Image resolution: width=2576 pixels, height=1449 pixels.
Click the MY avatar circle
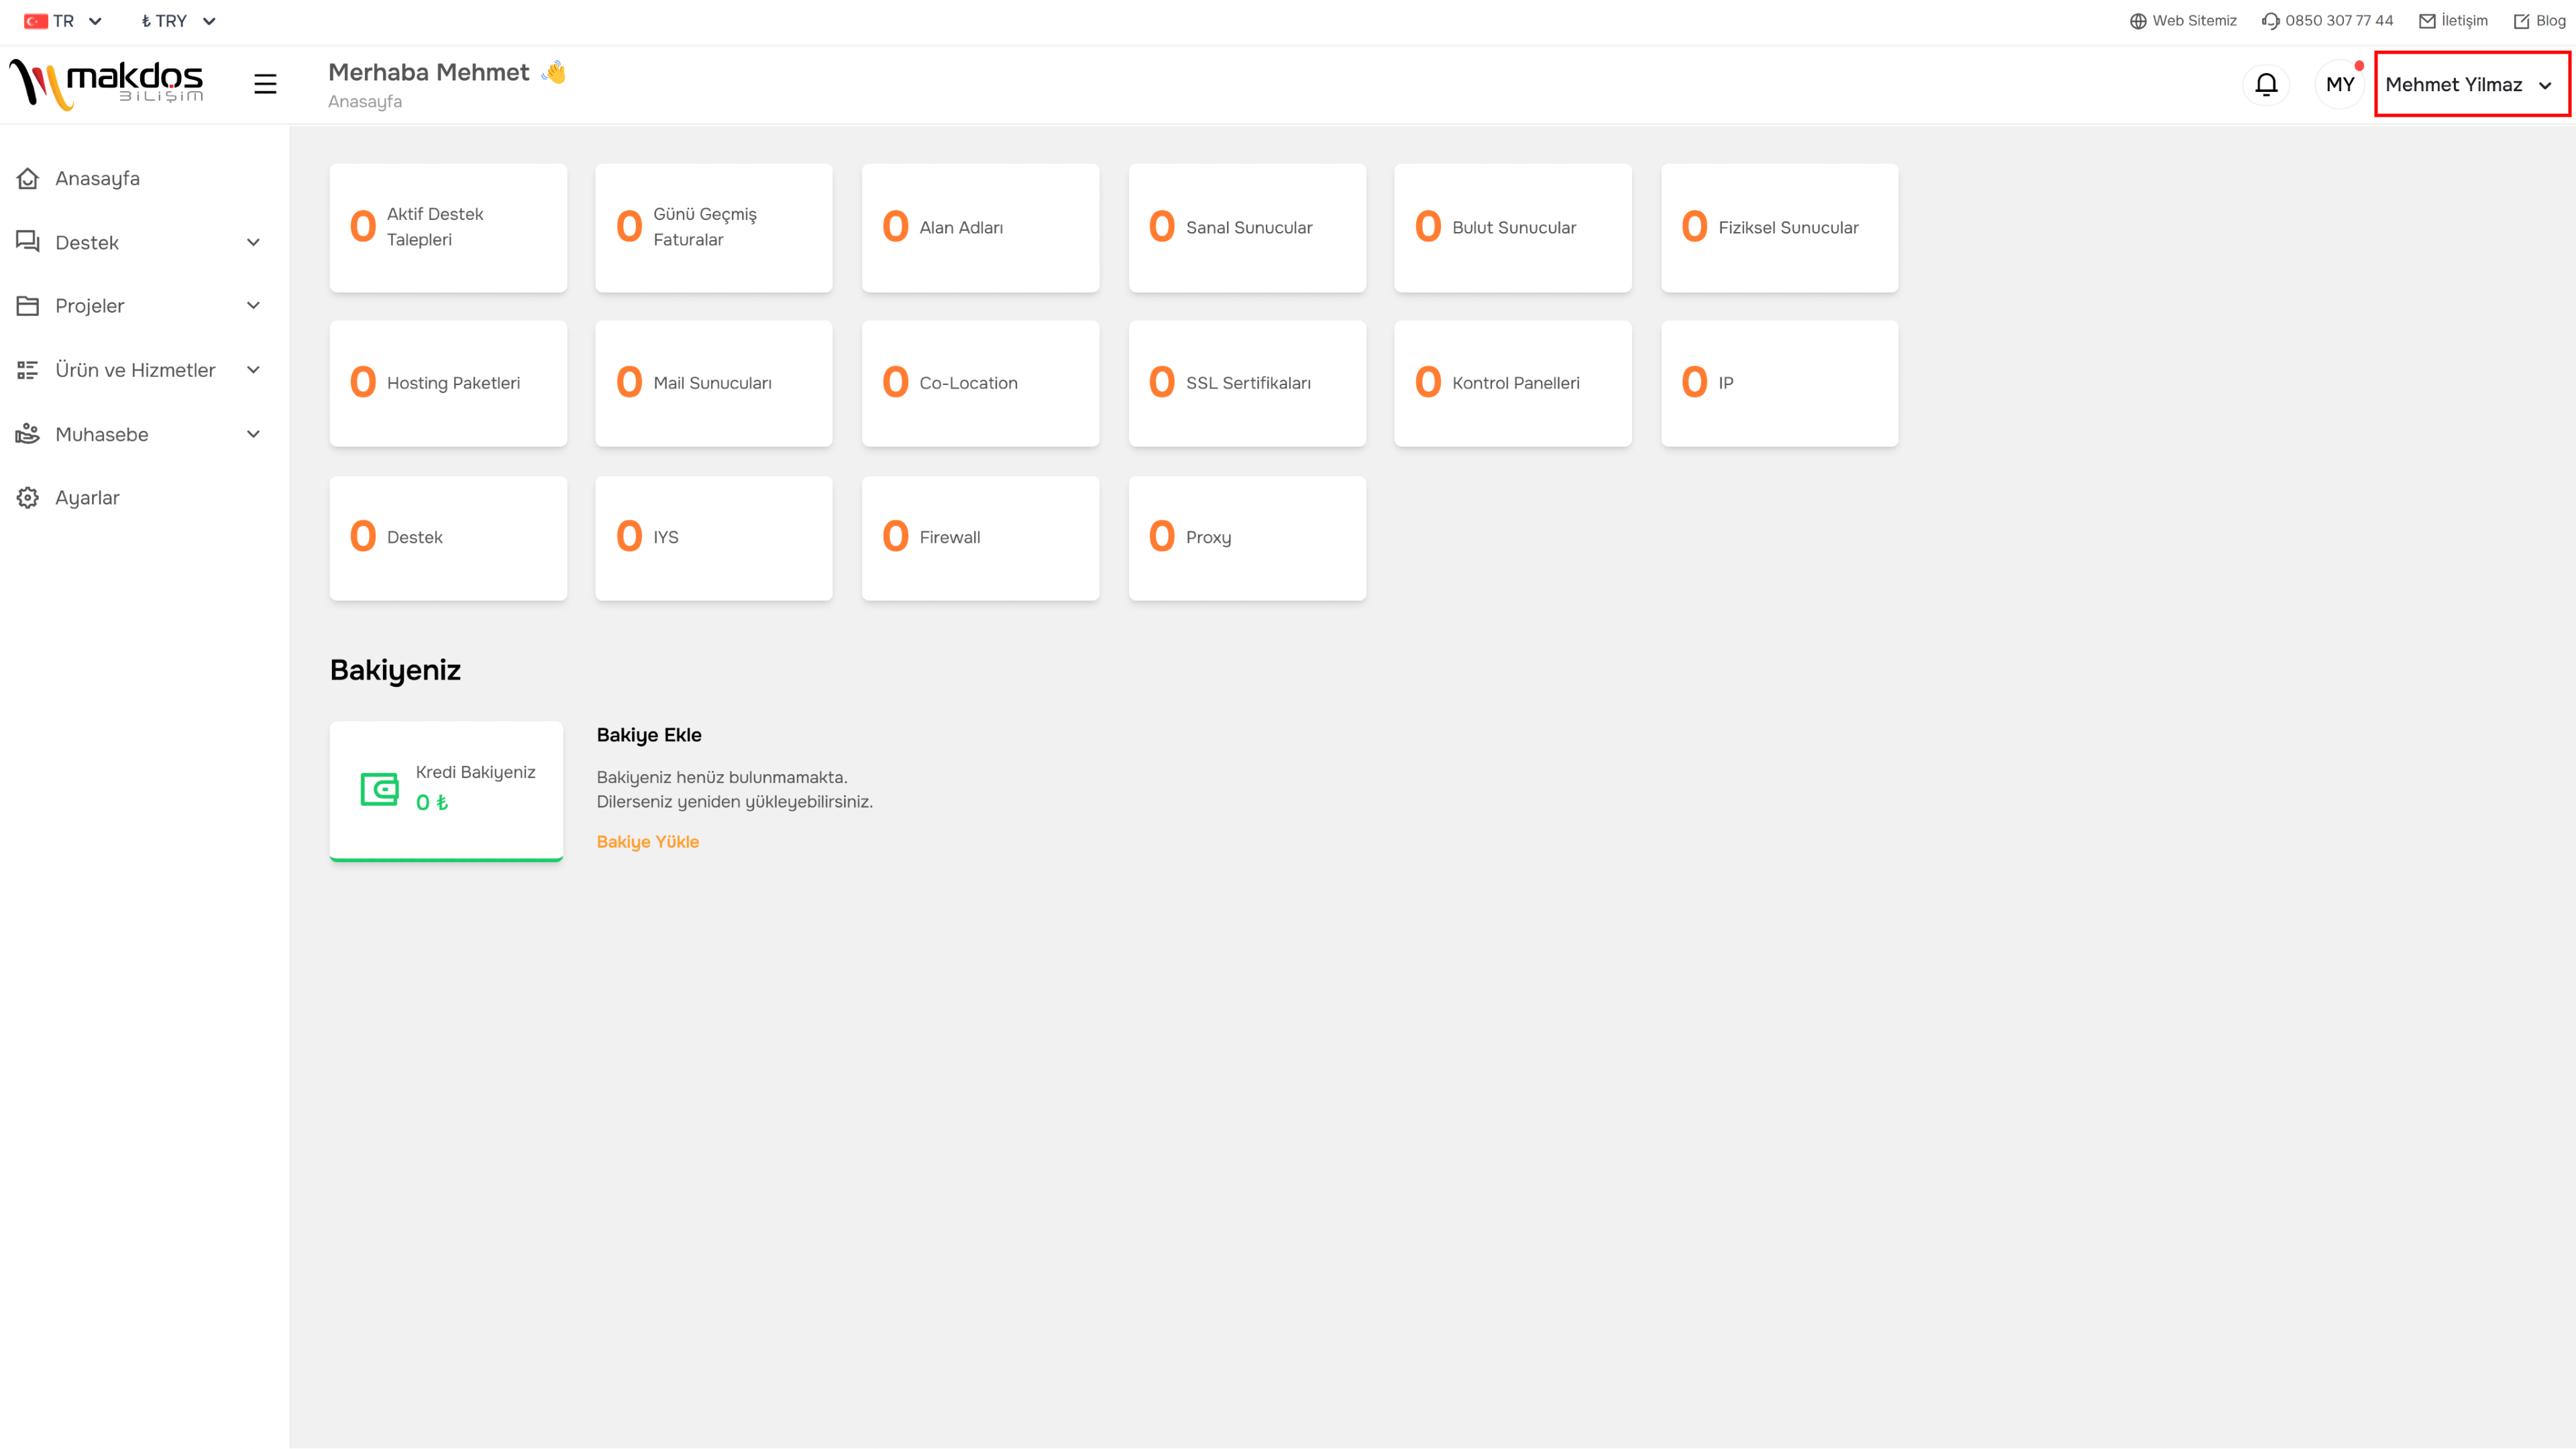[x=2339, y=84]
